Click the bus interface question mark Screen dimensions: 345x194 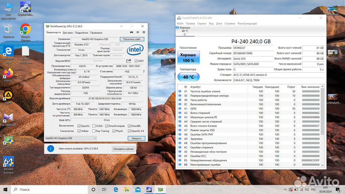click(144, 71)
